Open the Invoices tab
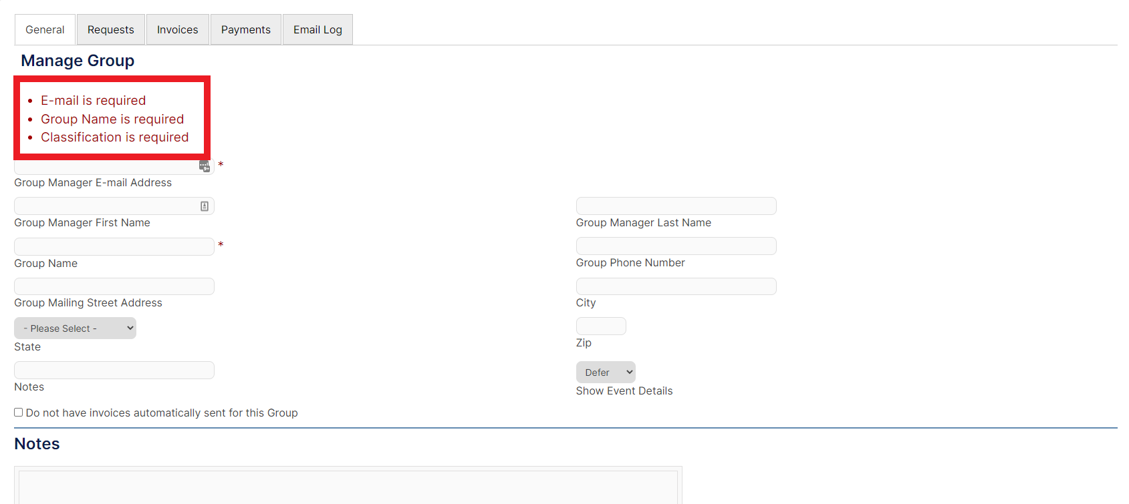 click(x=178, y=29)
